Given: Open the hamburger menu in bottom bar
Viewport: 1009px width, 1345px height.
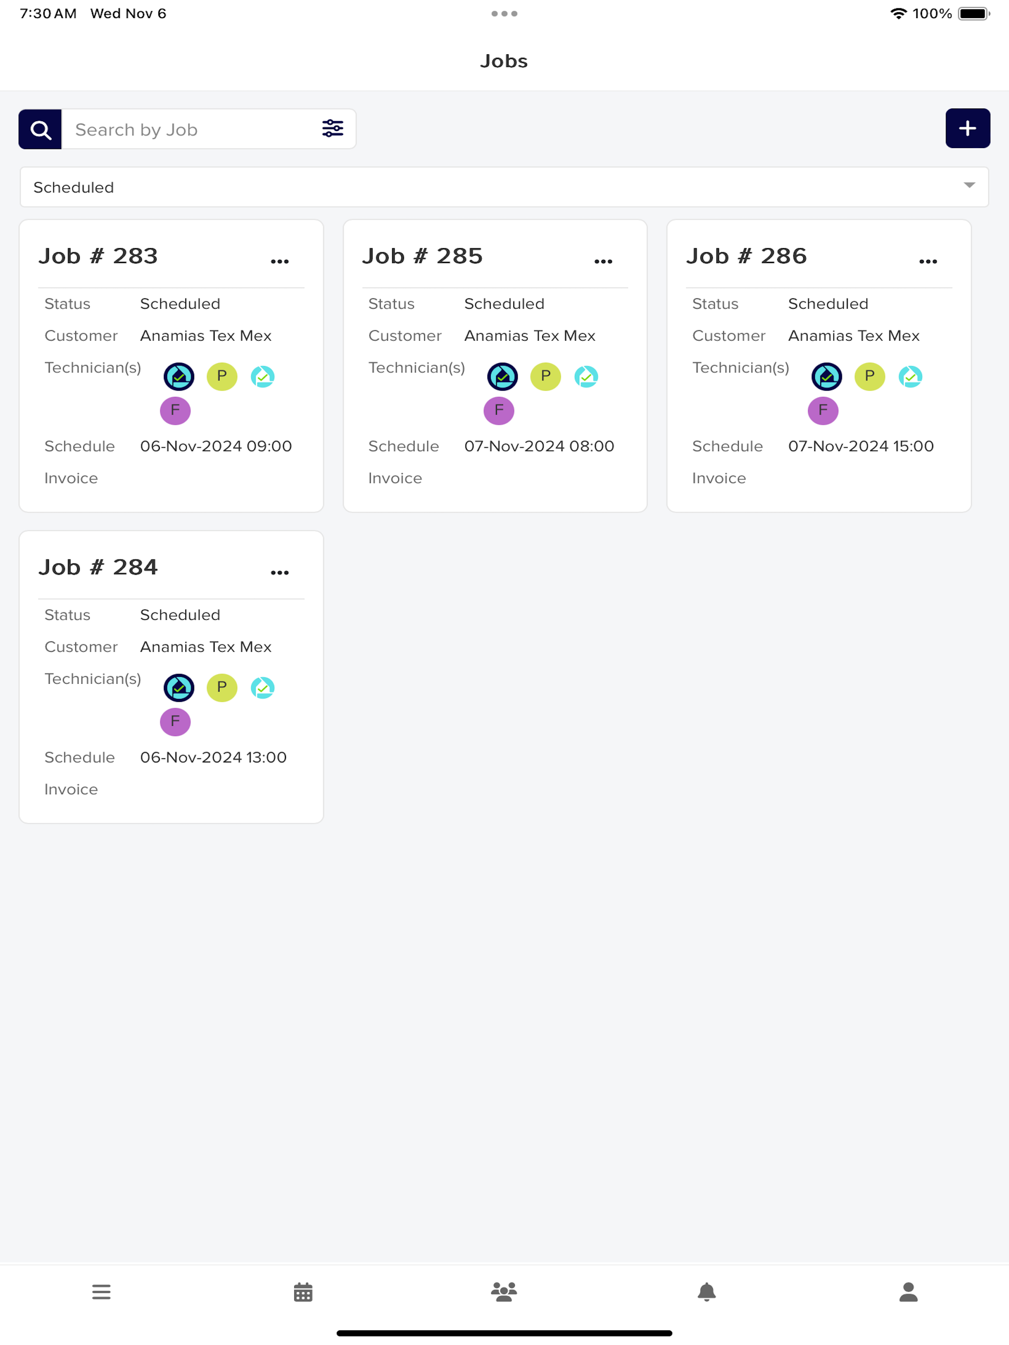Looking at the screenshot, I should 101,1292.
